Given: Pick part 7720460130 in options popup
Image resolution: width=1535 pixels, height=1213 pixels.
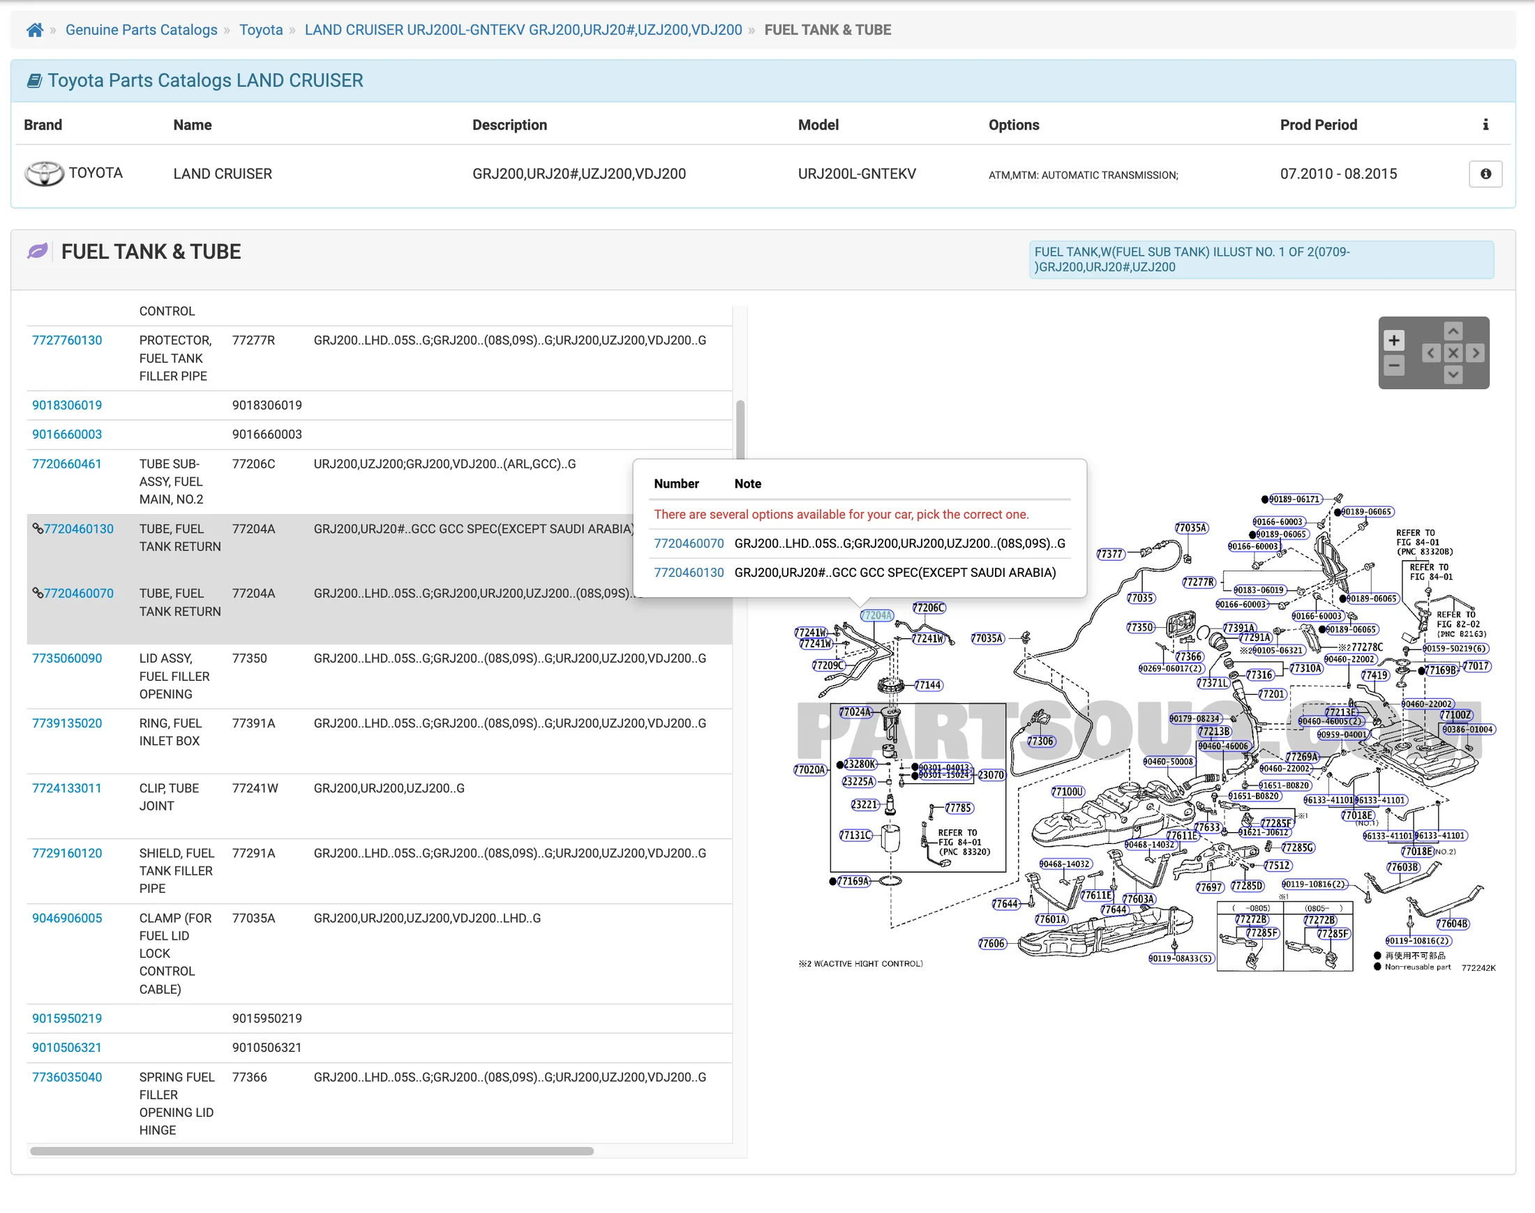Looking at the screenshot, I should (688, 573).
